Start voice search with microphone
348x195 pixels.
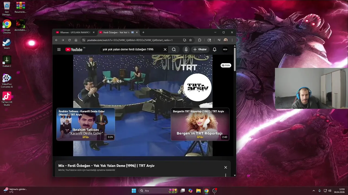tap(186, 49)
